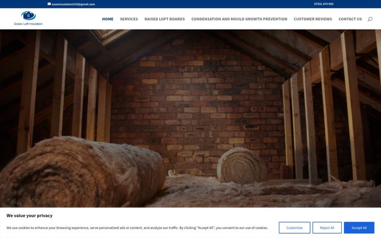Go to the Services page
381x238 pixels.
[129, 19]
